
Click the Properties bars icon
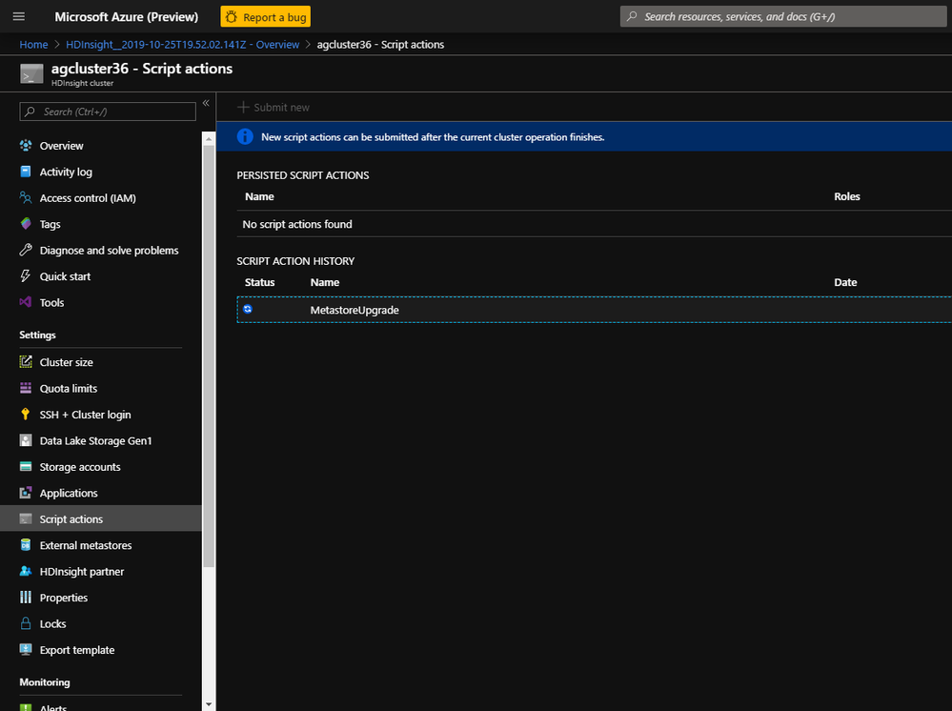[x=26, y=597]
